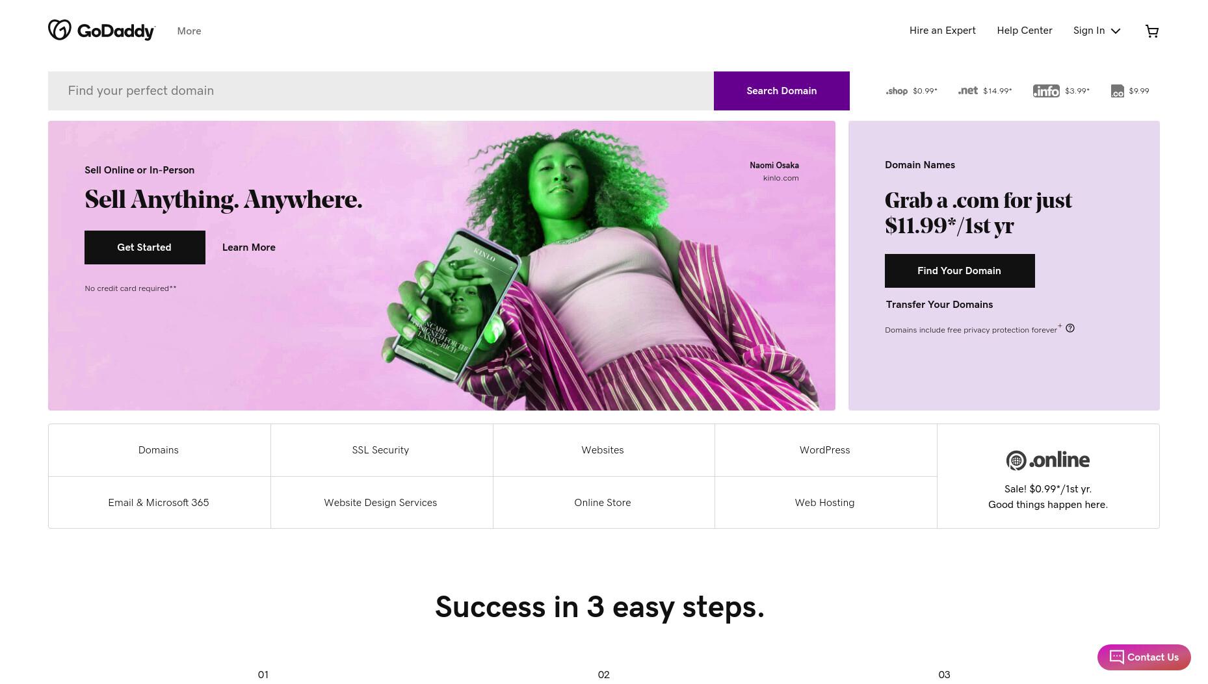This screenshot has height=684, width=1208.
Task: Click Find Your Domain button
Action: (960, 271)
